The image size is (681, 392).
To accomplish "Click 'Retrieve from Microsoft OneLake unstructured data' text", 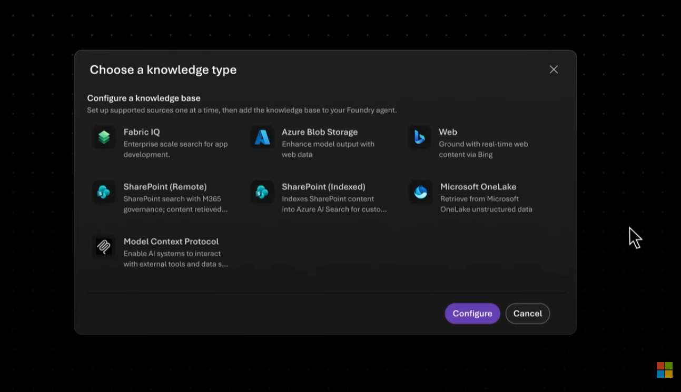I will click(486, 204).
